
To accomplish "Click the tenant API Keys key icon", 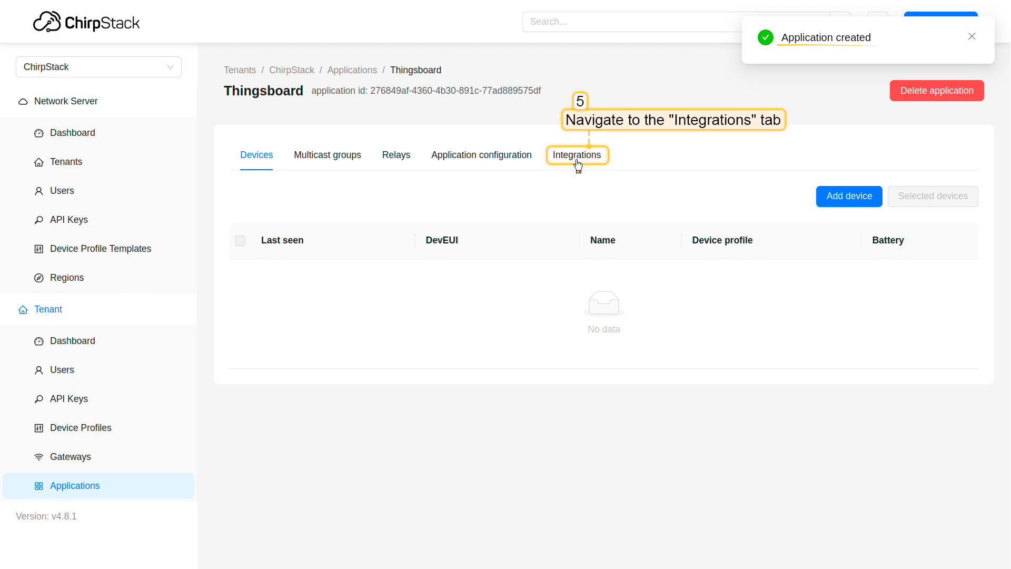I will click(x=39, y=399).
